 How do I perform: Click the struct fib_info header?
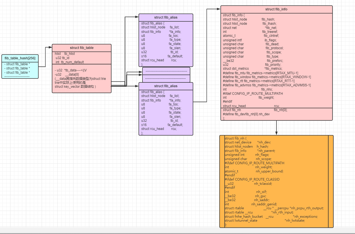pos(276,9)
